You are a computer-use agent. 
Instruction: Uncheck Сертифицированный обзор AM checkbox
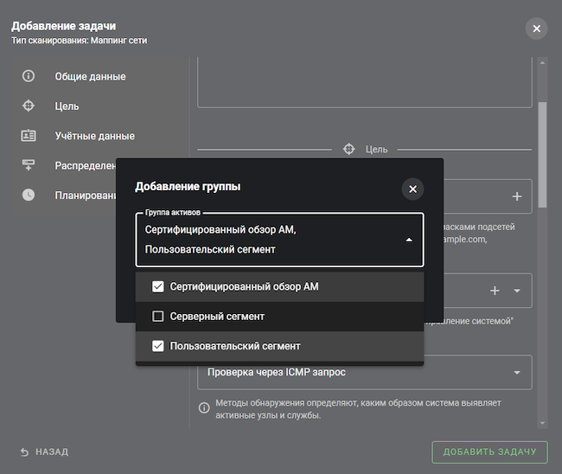158,286
